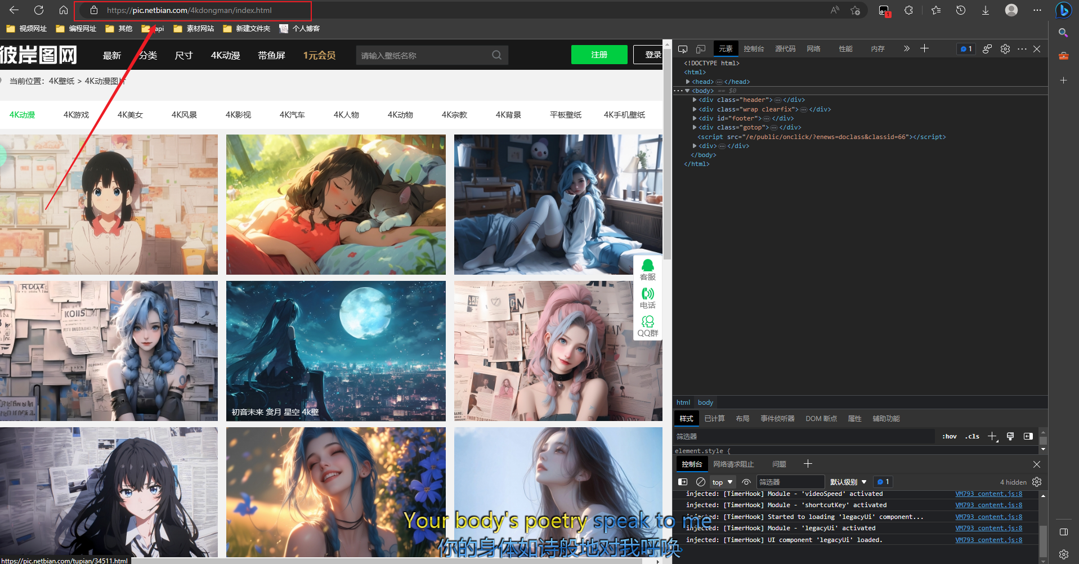
Task: Switch to the 源代码 tab
Action: 785,49
